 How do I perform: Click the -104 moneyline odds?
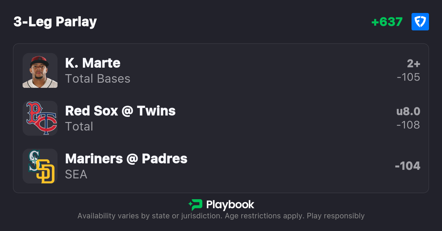click(x=407, y=166)
